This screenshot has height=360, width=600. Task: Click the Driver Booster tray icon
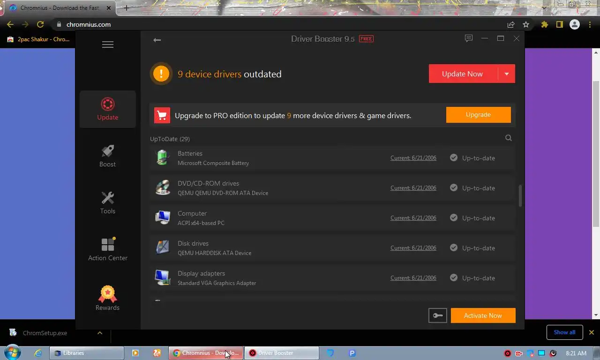pyautogui.click(x=507, y=353)
